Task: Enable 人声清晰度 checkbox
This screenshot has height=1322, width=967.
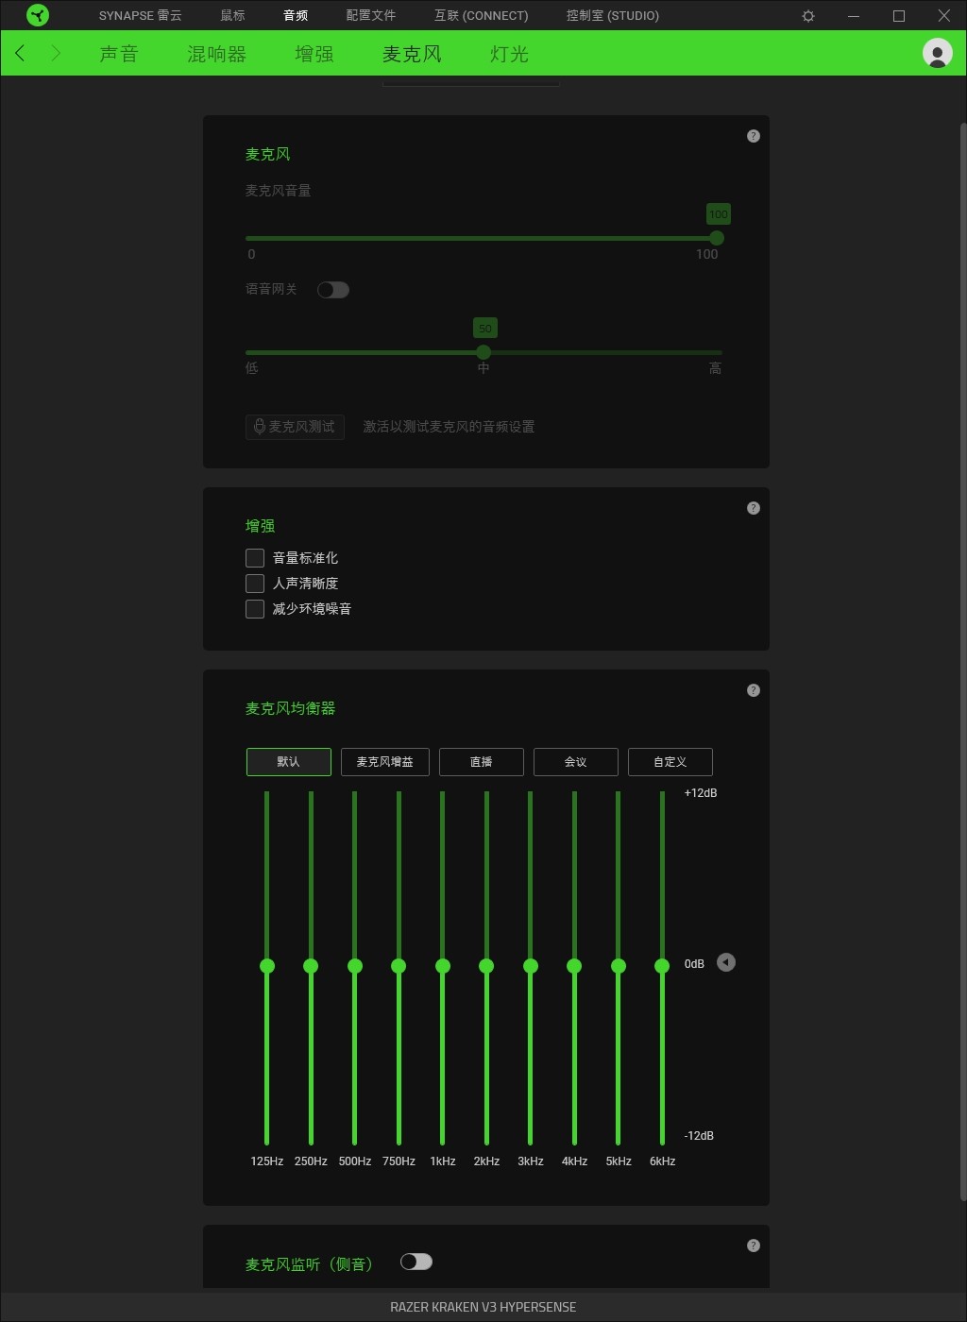Action: click(255, 584)
